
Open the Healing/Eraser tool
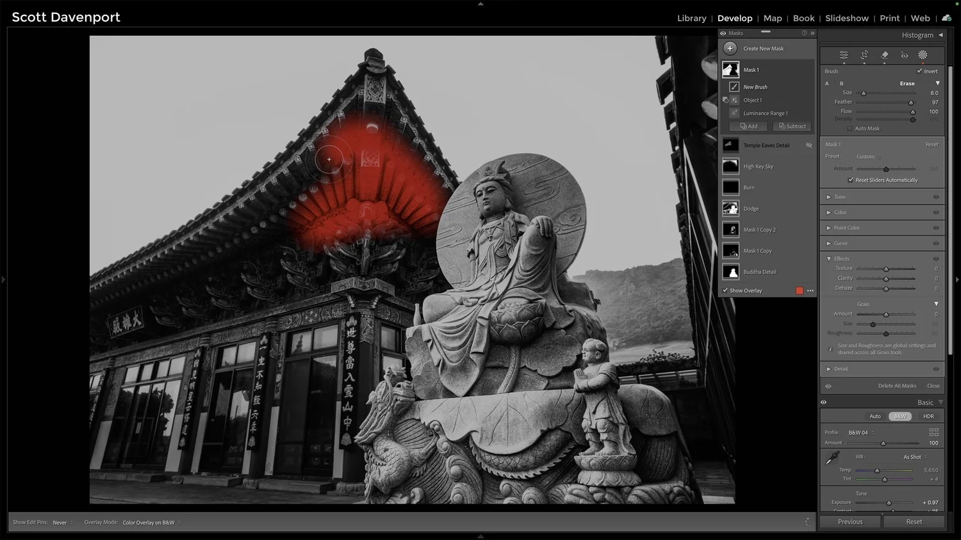click(x=884, y=55)
